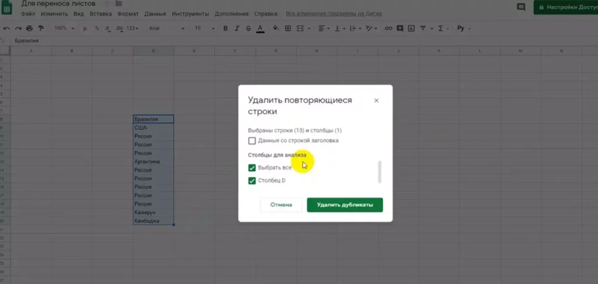Click the text rotation icon

(x=368, y=29)
